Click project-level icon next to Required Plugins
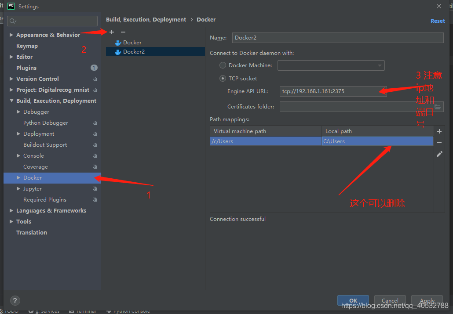The height and width of the screenshot is (314, 453). pyautogui.click(x=95, y=199)
